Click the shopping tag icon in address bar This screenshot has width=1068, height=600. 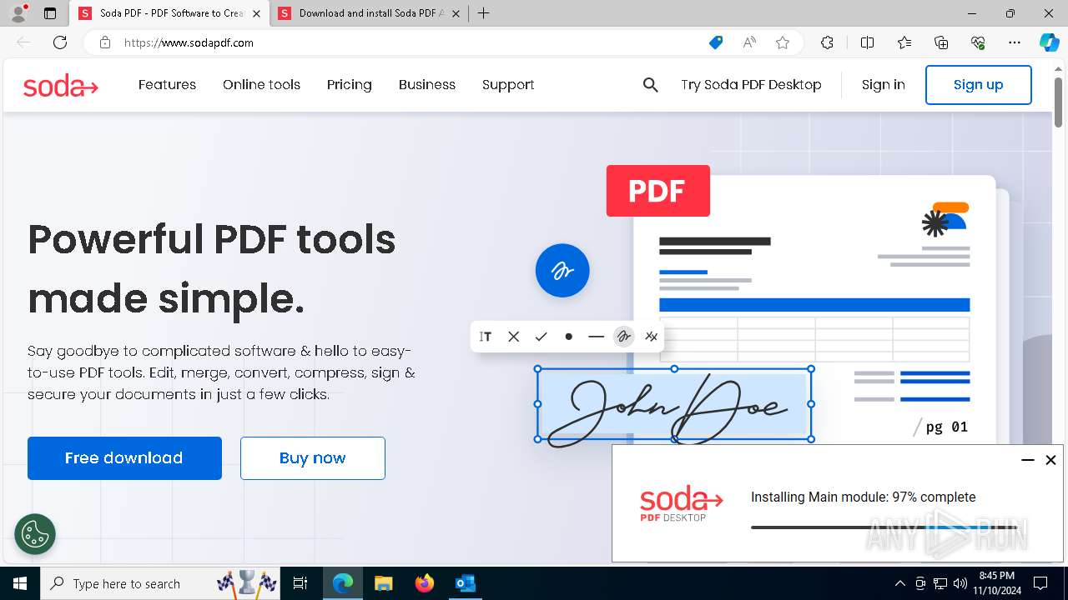pyautogui.click(x=716, y=42)
